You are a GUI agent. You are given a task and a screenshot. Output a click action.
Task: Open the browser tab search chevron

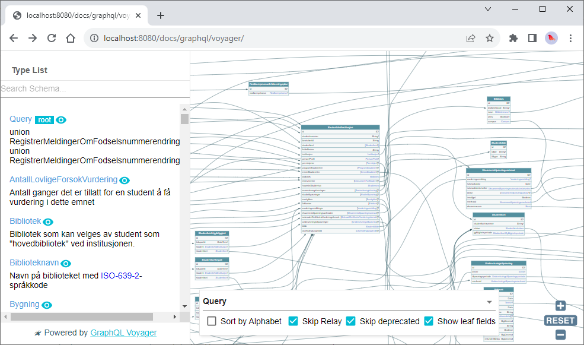pyautogui.click(x=488, y=9)
